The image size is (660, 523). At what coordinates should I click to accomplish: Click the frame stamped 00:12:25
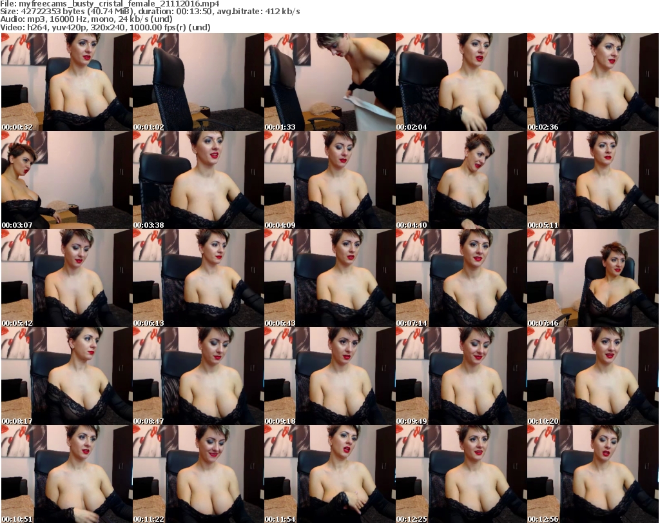point(461,474)
